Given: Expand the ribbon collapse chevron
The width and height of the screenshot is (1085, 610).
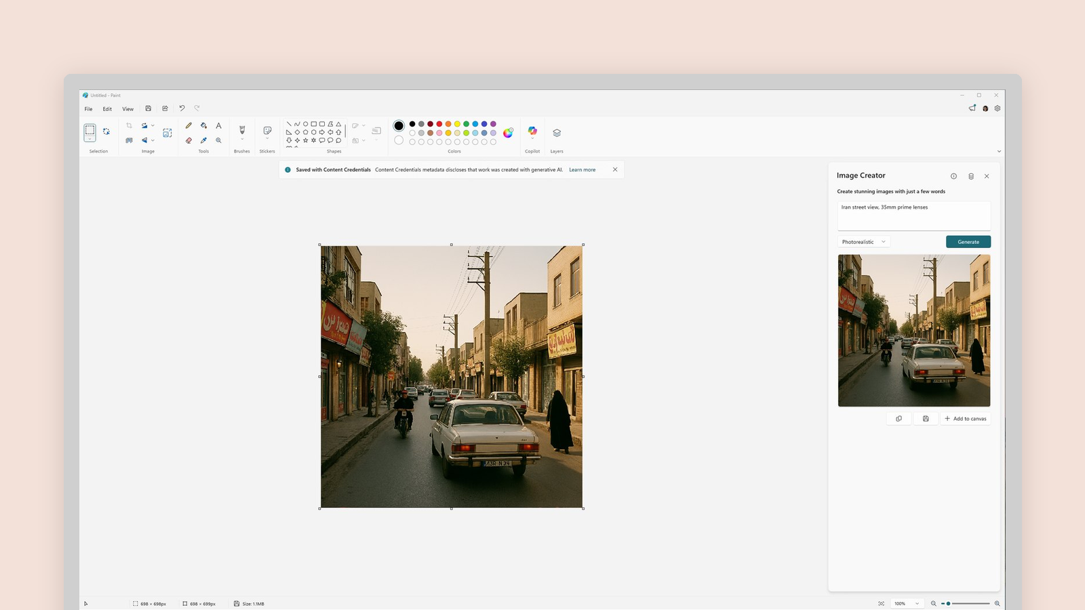Looking at the screenshot, I should [x=999, y=151].
